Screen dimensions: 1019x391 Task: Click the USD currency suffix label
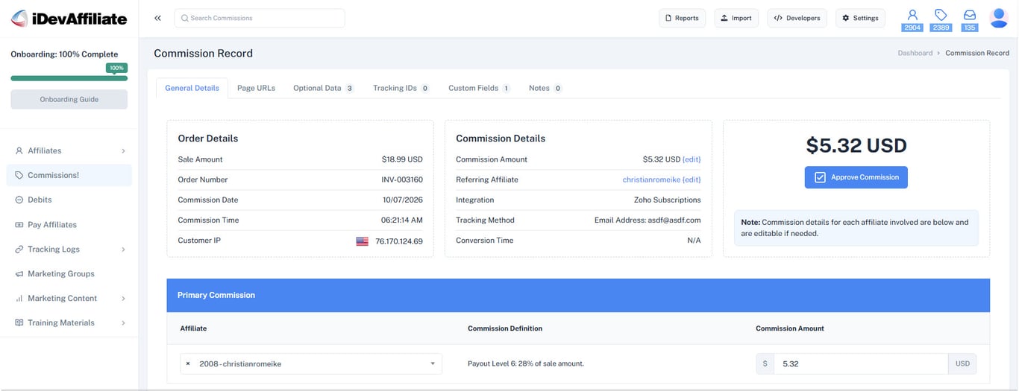[x=962, y=363]
